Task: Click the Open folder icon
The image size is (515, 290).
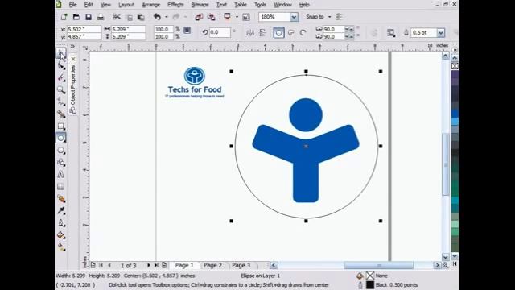Action: 76,17
